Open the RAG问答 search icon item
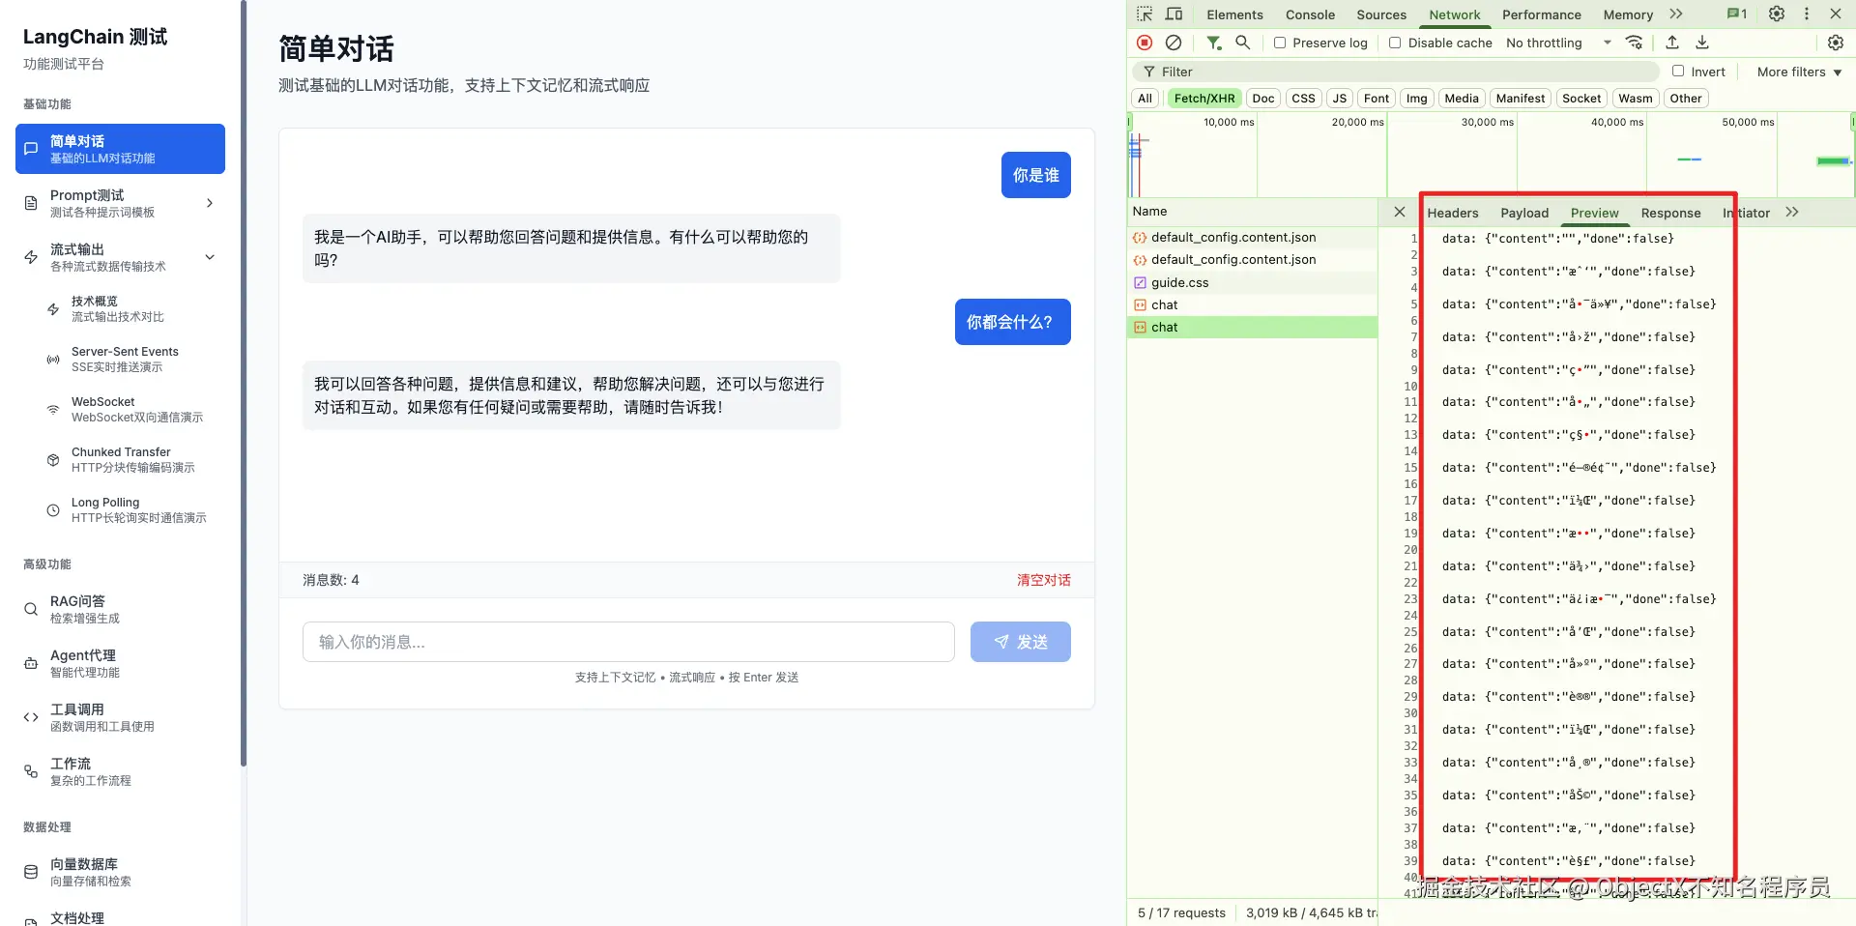1856x926 pixels. point(120,609)
